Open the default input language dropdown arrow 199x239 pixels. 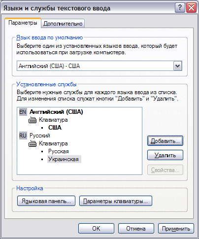(x=177, y=66)
